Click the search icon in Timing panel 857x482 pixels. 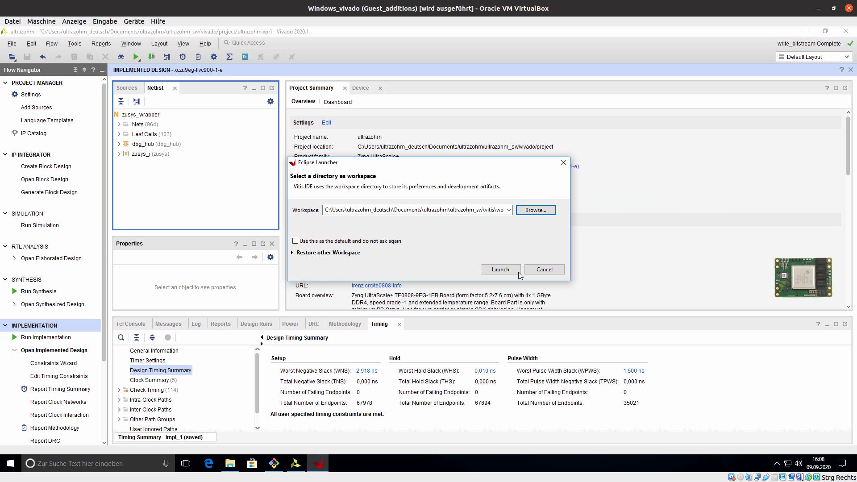[x=121, y=337]
